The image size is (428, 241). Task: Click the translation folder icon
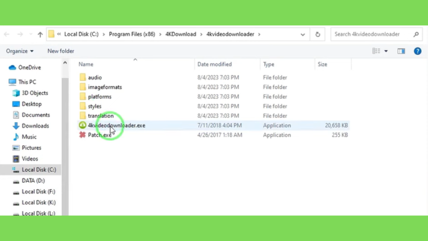click(x=83, y=115)
